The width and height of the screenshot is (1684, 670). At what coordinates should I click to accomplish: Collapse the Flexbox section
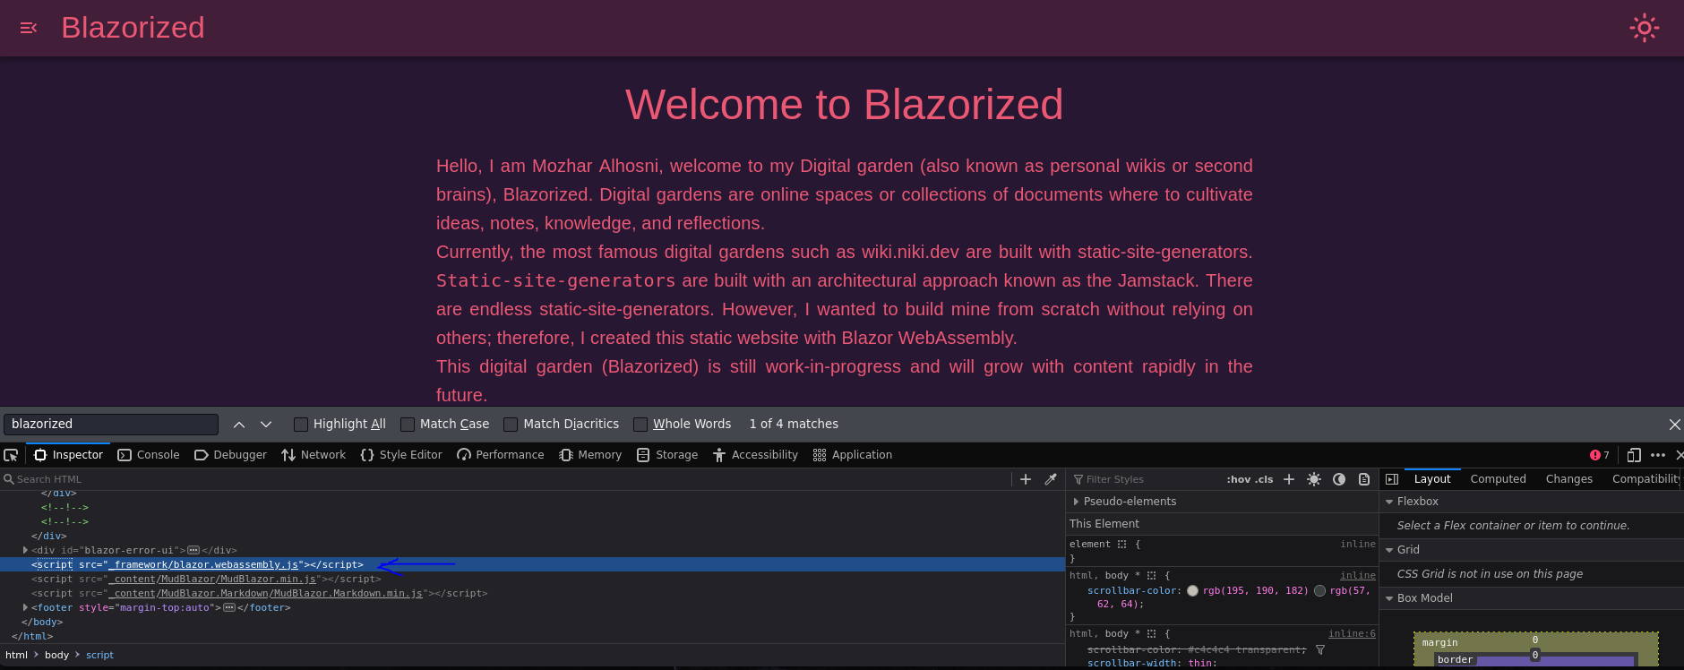[x=1389, y=502]
